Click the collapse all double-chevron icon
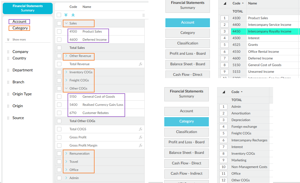Screen dimensions: 300x183 [73, 15]
